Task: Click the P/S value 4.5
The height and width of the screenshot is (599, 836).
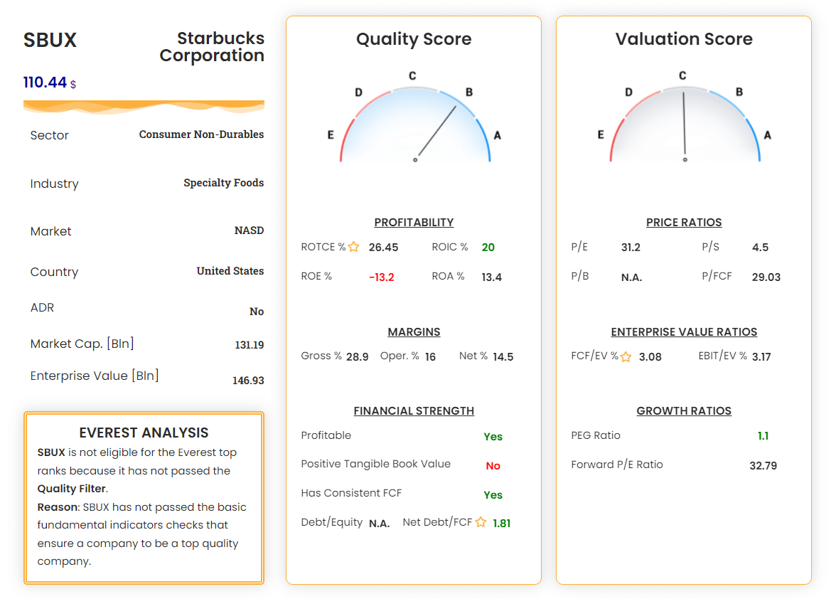Action: point(761,248)
